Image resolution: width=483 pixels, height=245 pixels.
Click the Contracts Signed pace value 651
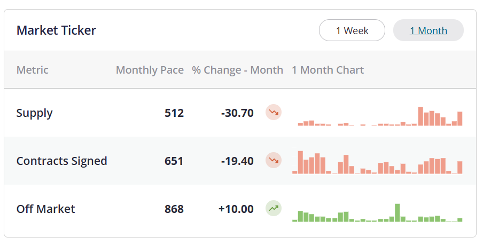pos(174,161)
